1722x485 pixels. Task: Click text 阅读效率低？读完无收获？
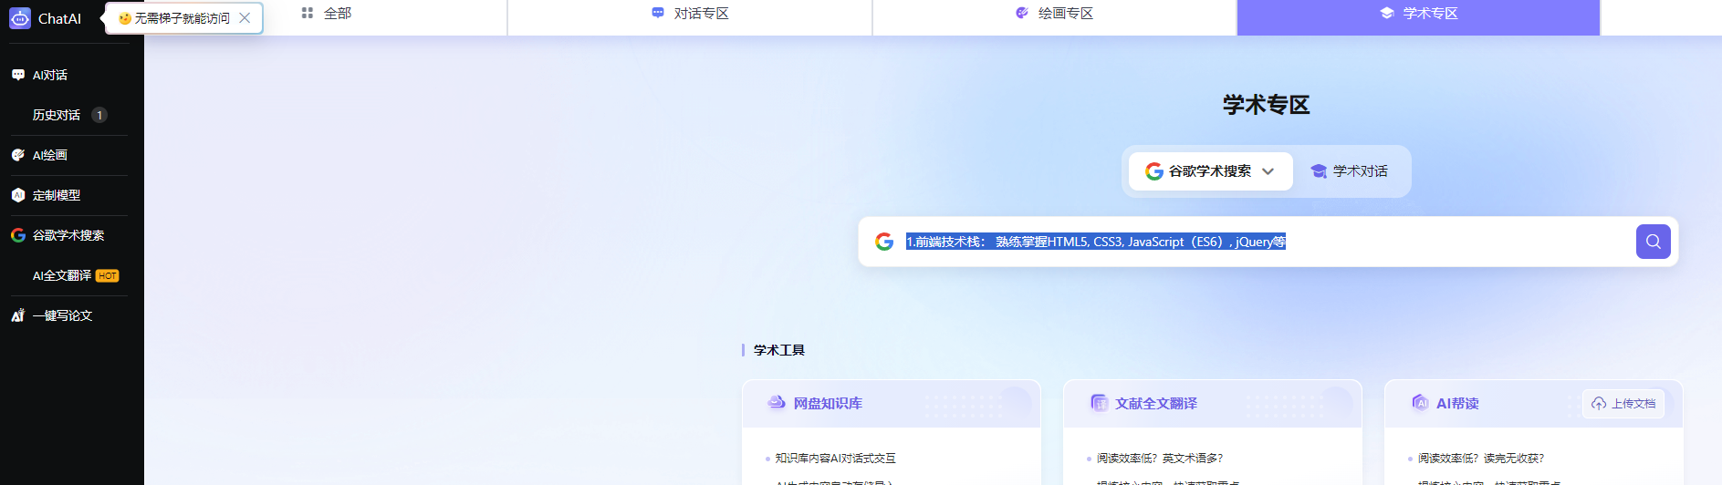[1481, 459]
